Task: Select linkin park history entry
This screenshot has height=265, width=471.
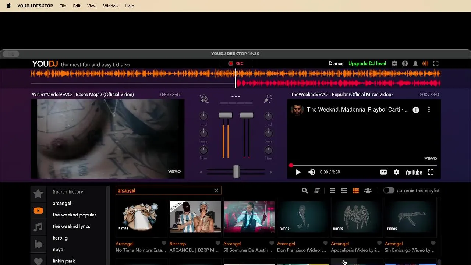Action: (x=64, y=261)
